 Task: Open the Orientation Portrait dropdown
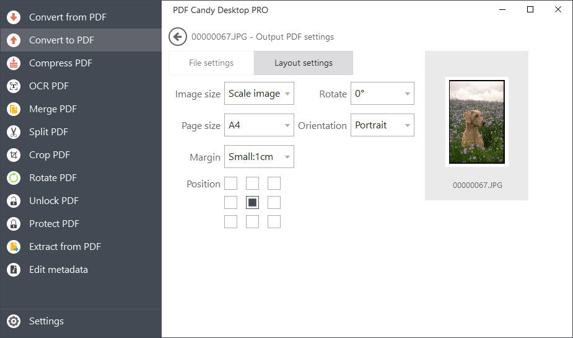coord(382,125)
